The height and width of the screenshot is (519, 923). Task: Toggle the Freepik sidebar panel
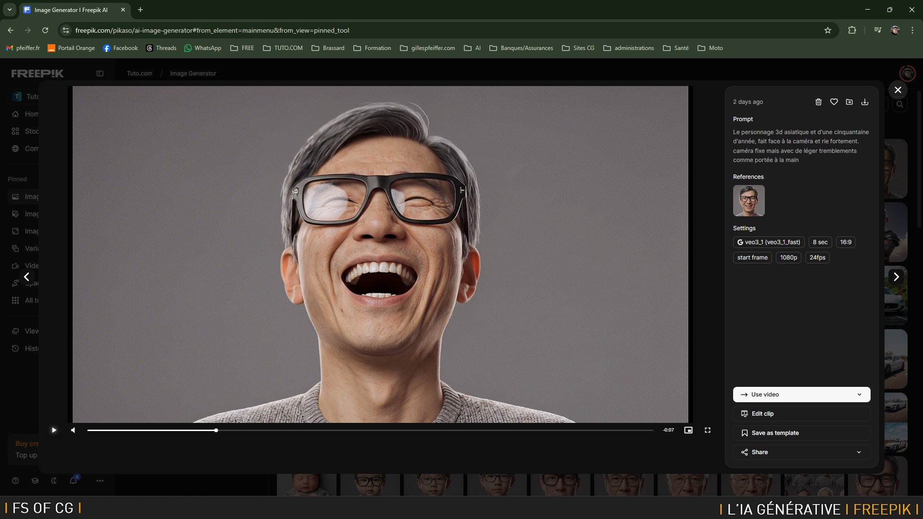[x=100, y=74]
